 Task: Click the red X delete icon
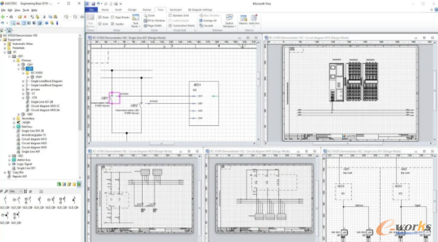[25, 17]
